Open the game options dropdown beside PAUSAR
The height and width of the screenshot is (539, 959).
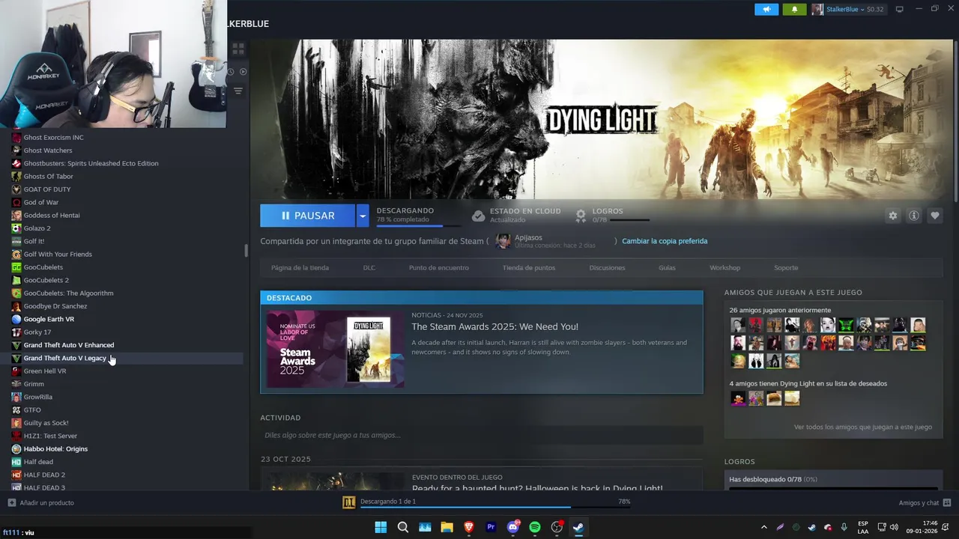pyautogui.click(x=363, y=216)
